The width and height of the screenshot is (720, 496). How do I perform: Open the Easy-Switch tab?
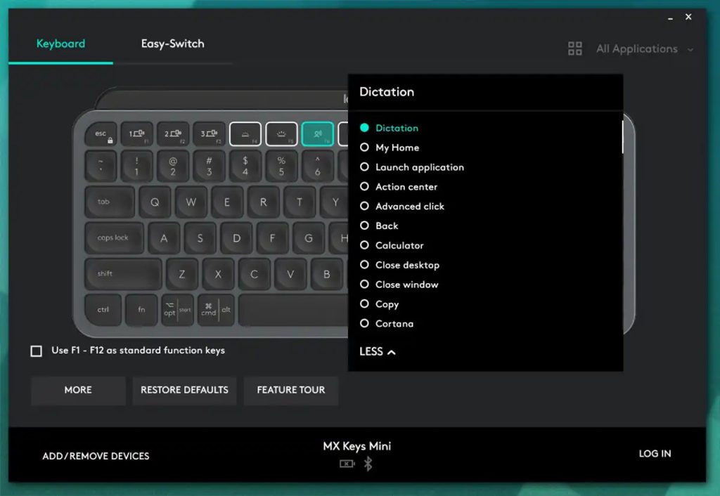(173, 44)
